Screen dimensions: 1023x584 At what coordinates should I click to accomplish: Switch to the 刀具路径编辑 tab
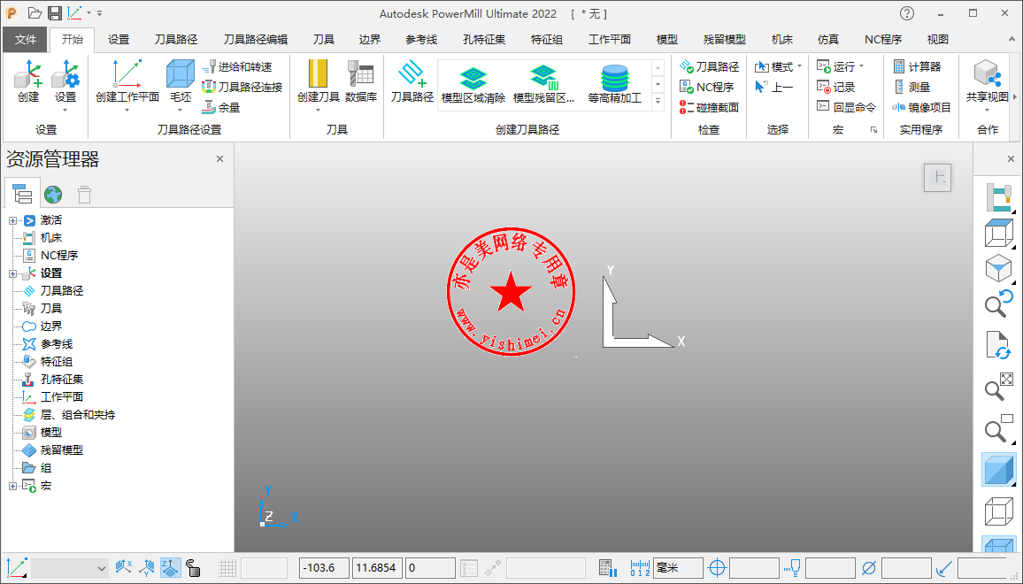tap(255, 39)
